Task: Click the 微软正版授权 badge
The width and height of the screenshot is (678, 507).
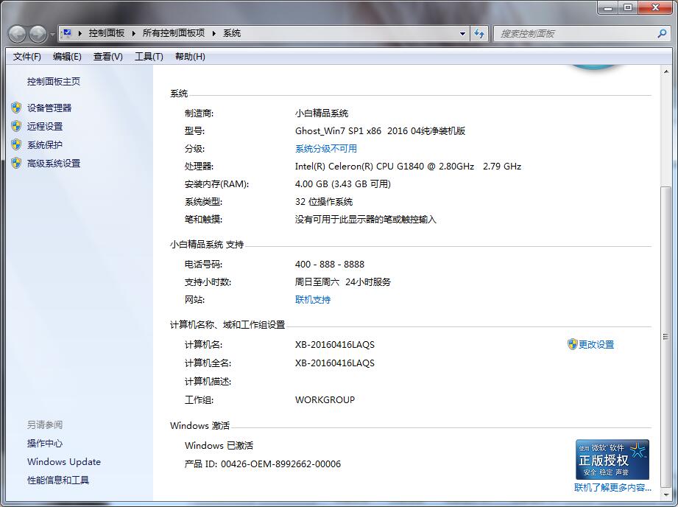Action: coord(612,458)
